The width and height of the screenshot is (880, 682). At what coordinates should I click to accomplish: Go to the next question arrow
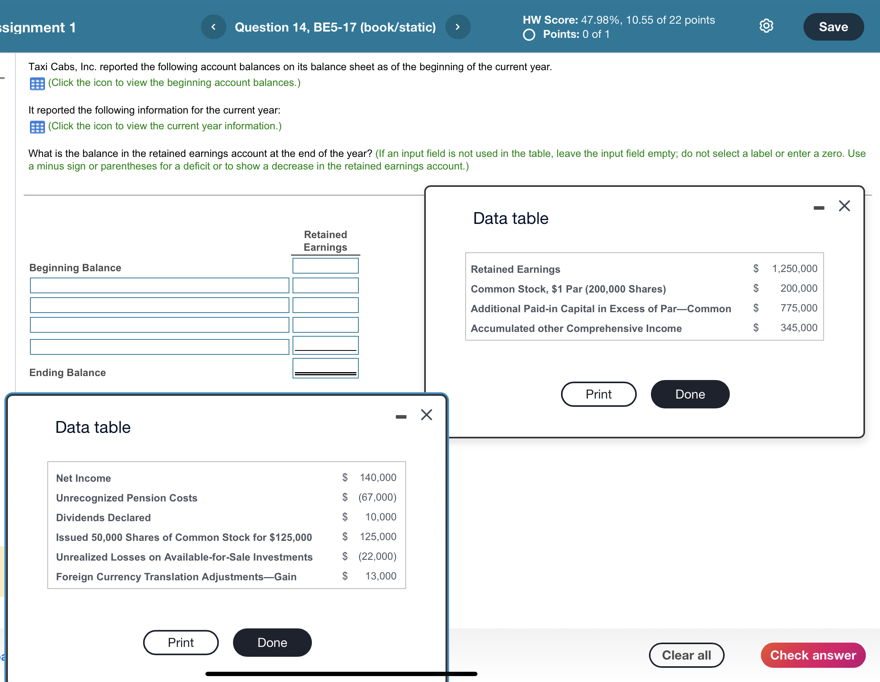(457, 27)
